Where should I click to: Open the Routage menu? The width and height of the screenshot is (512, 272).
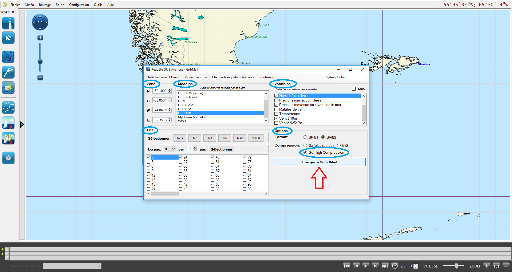tap(45, 5)
